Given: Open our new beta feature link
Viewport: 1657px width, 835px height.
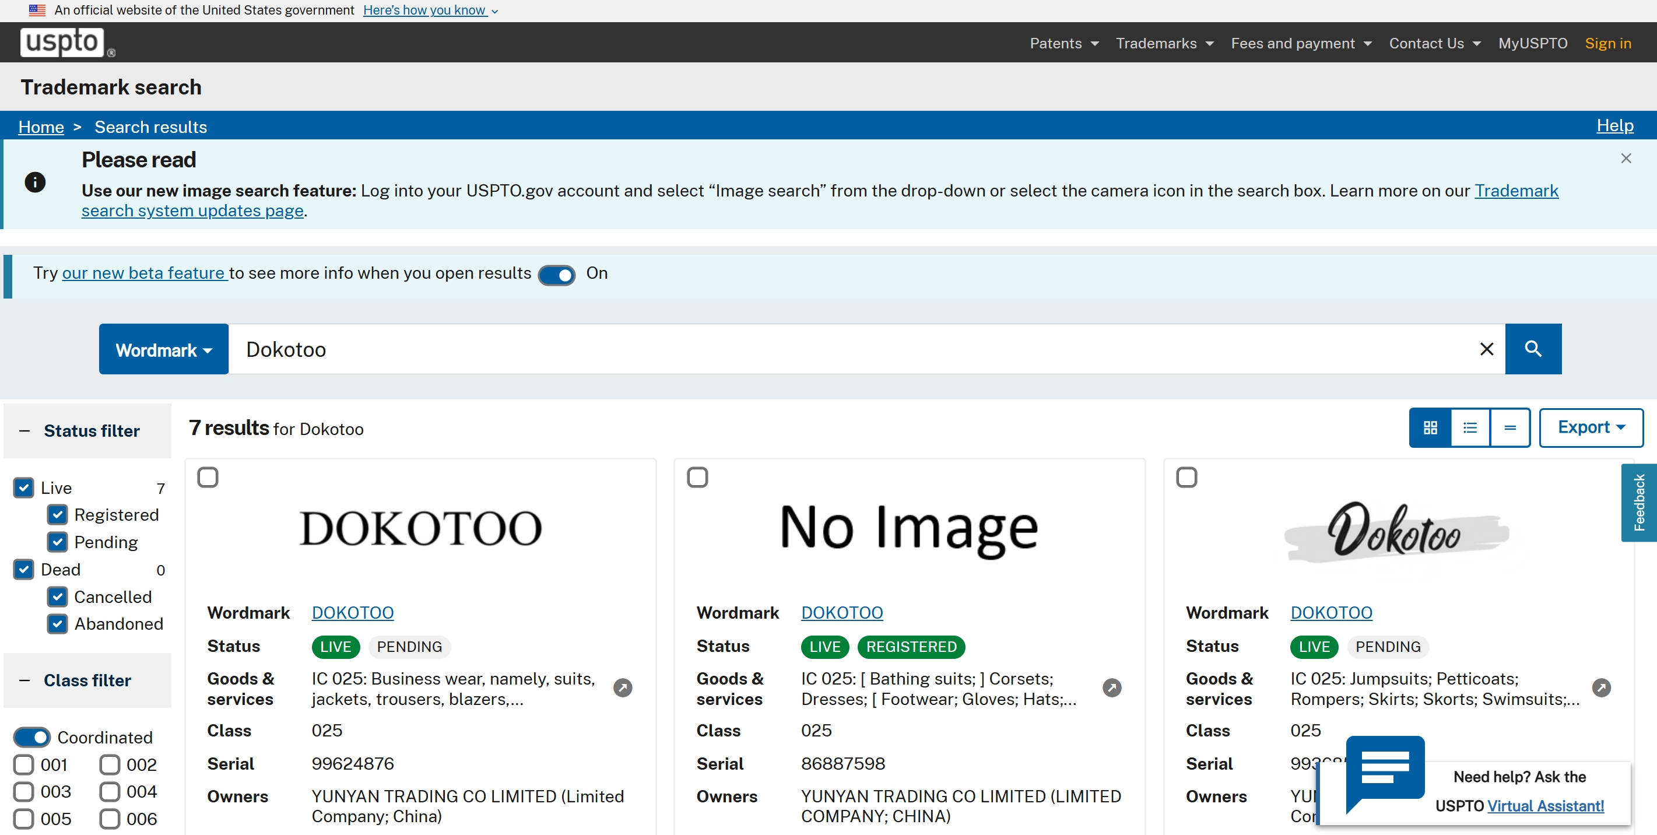Looking at the screenshot, I should click(145, 273).
